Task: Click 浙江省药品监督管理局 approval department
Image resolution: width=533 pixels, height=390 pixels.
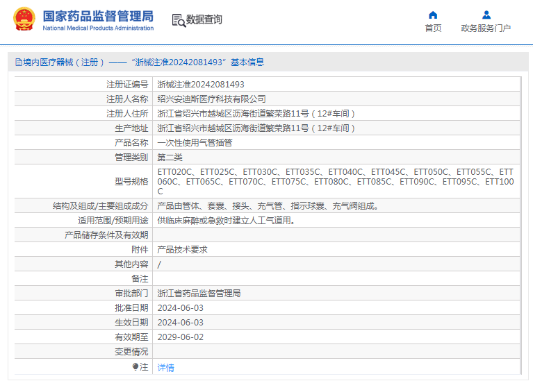Action: pyautogui.click(x=199, y=294)
